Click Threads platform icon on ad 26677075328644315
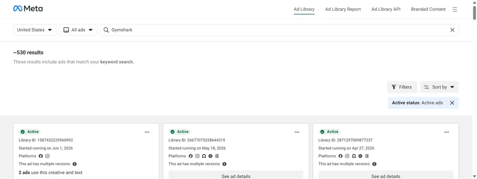Image resolution: width=477 pixels, height=179 pixels. click(x=217, y=156)
